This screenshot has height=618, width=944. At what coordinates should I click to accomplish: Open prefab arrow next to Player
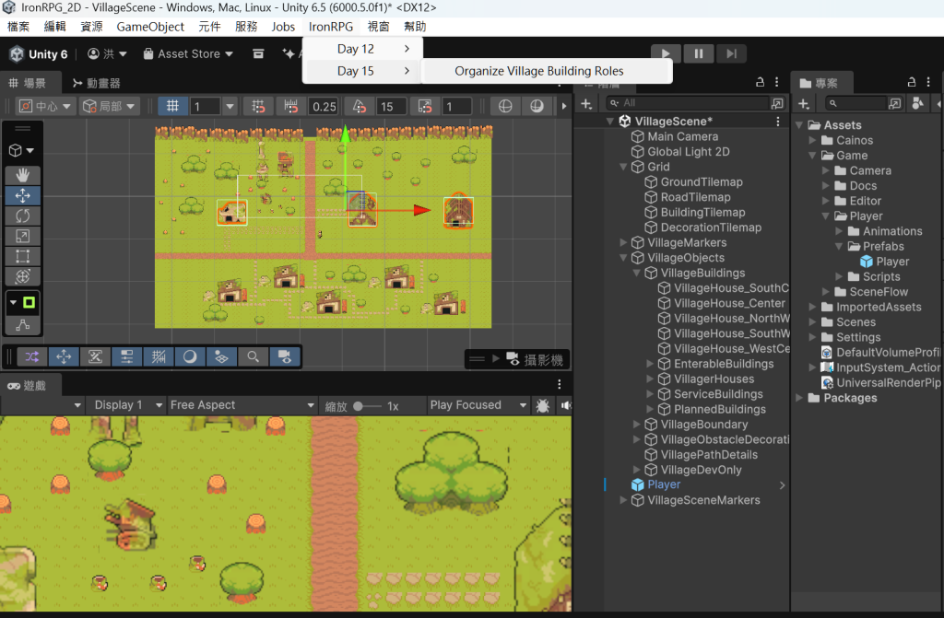click(782, 485)
